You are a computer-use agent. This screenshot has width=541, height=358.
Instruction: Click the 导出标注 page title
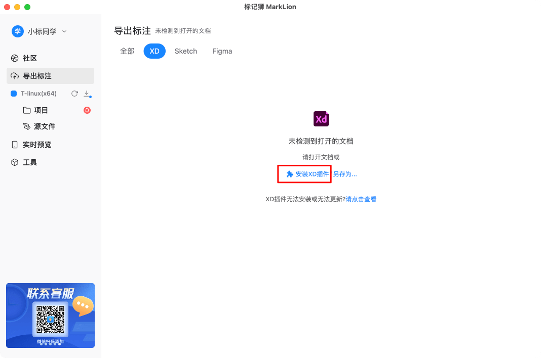click(133, 31)
